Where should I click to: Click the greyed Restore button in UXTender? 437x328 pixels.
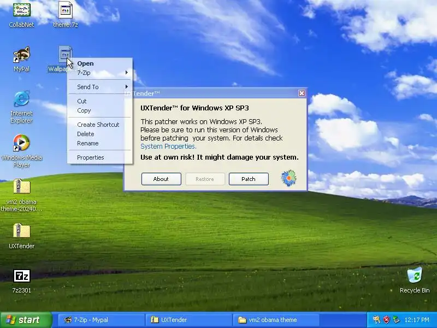tap(205, 179)
